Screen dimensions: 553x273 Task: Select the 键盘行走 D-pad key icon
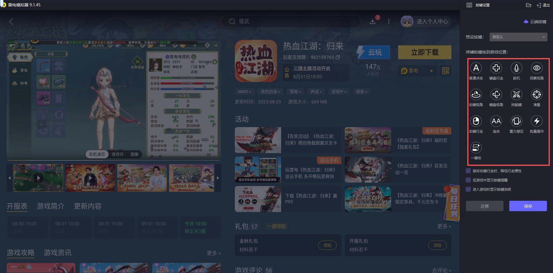496,68
